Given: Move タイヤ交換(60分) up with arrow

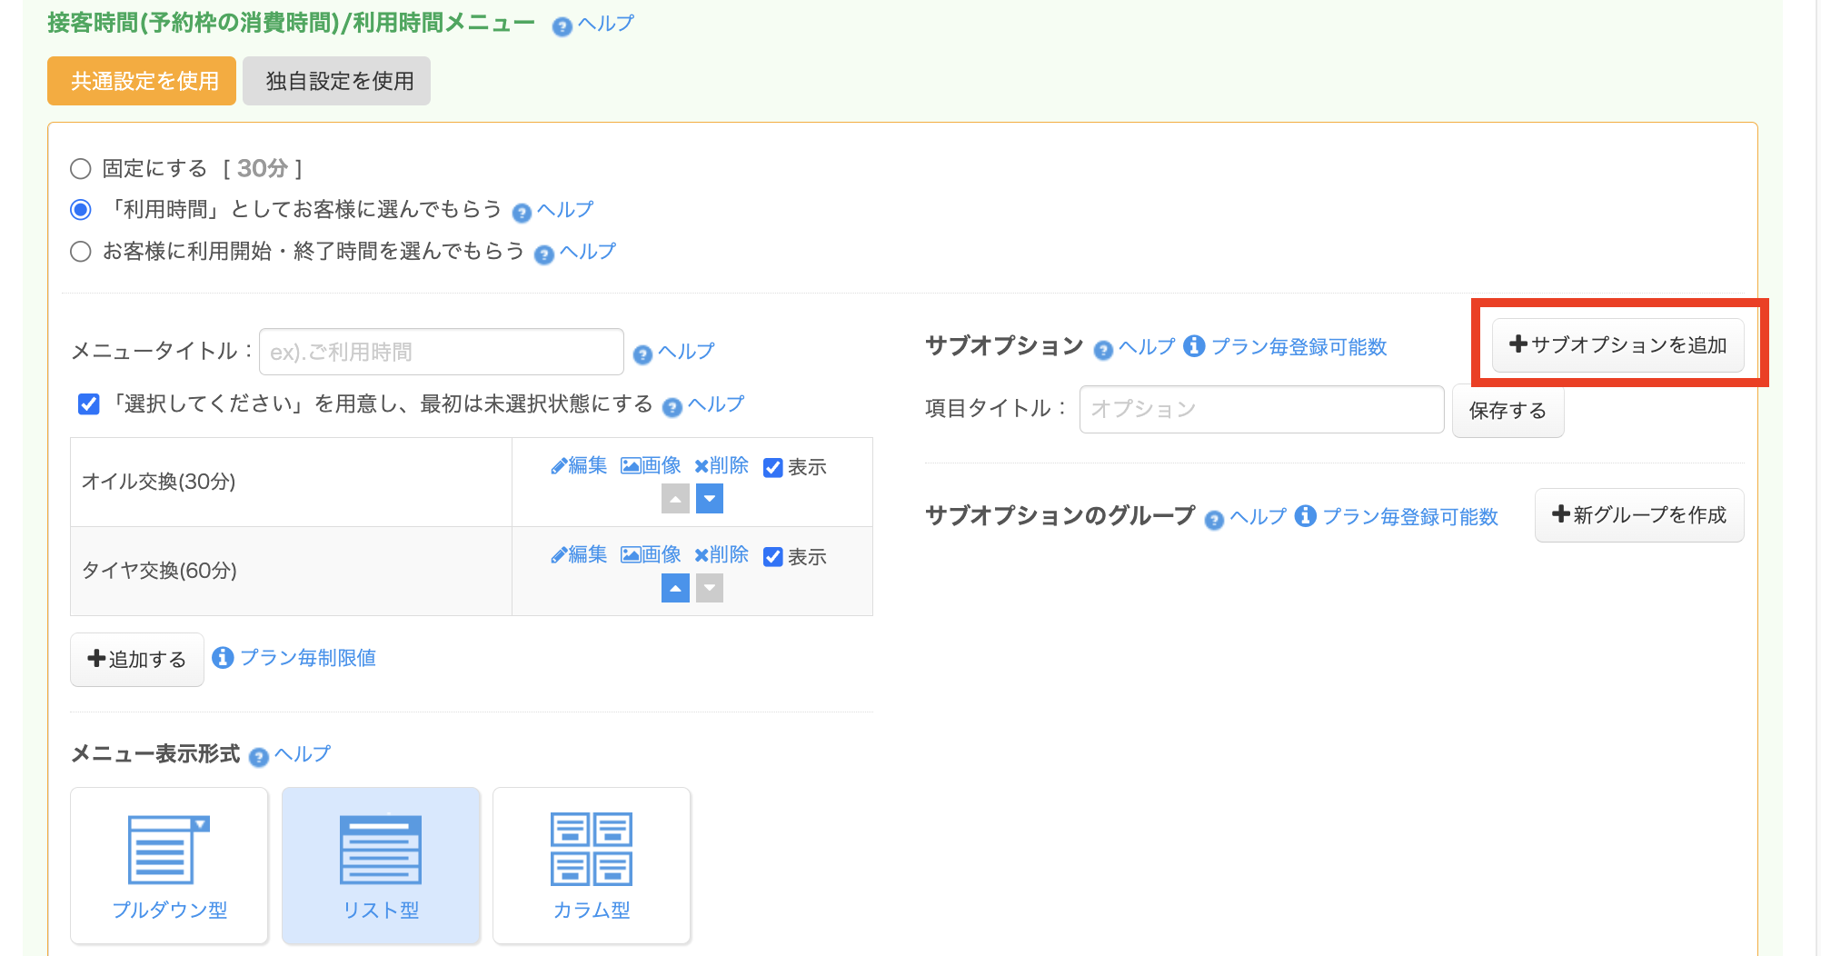Looking at the screenshot, I should 674,589.
